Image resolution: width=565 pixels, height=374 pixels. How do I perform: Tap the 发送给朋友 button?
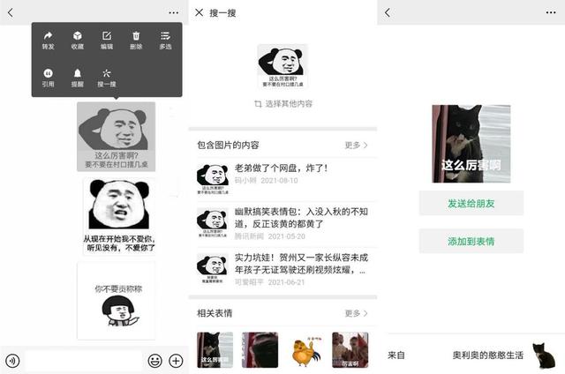[471, 204]
